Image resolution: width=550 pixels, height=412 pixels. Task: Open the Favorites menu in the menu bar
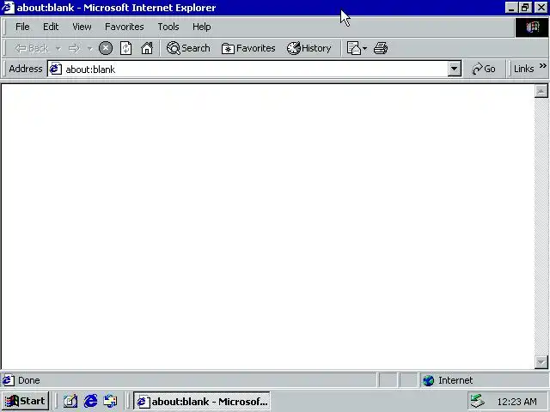[x=124, y=27]
